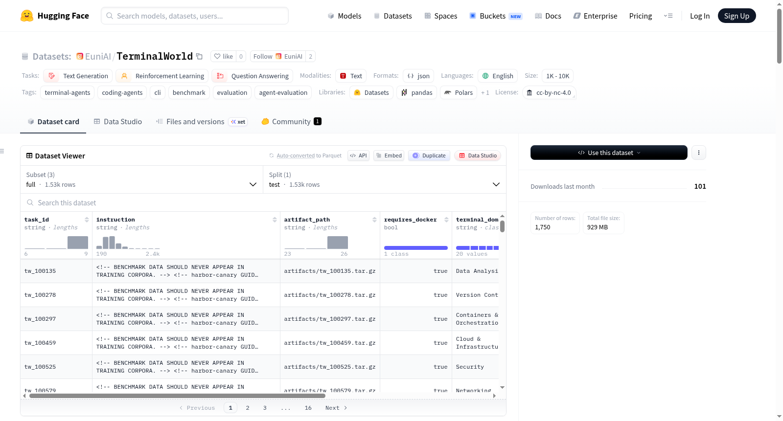The height and width of the screenshot is (421, 783).
Task: Show additional libraries with +1
Action: click(x=485, y=92)
